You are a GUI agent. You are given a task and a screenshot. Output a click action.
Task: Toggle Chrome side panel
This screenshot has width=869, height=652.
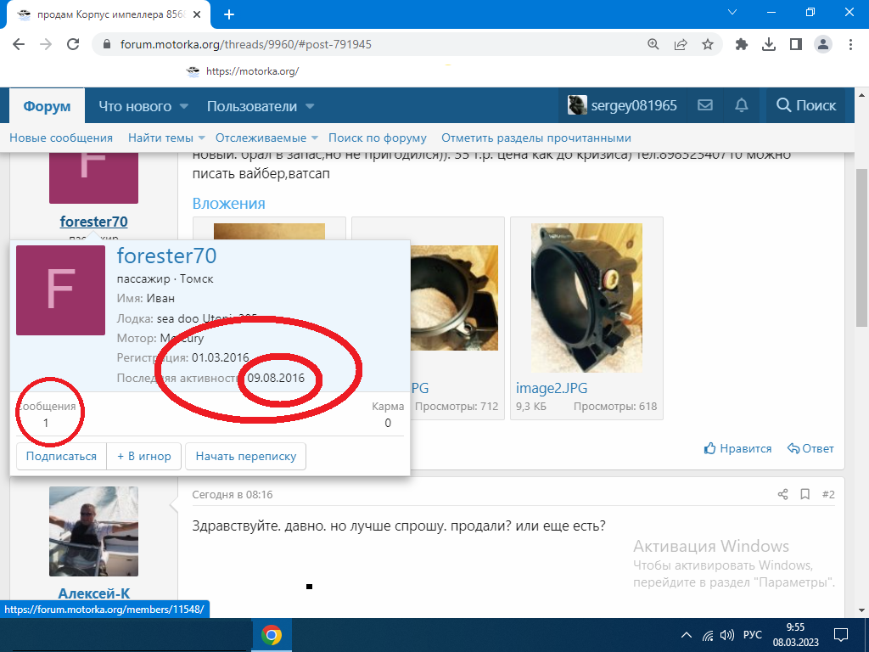pos(796,44)
